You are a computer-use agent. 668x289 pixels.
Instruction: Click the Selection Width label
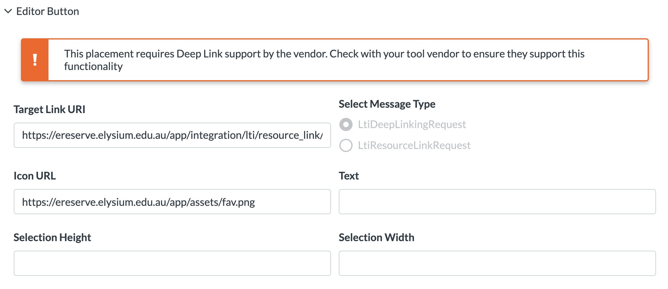pyautogui.click(x=376, y=238)
